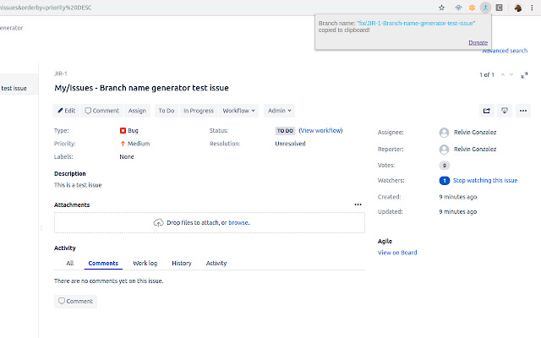Switch to the Work log tab

click(145, 264)
